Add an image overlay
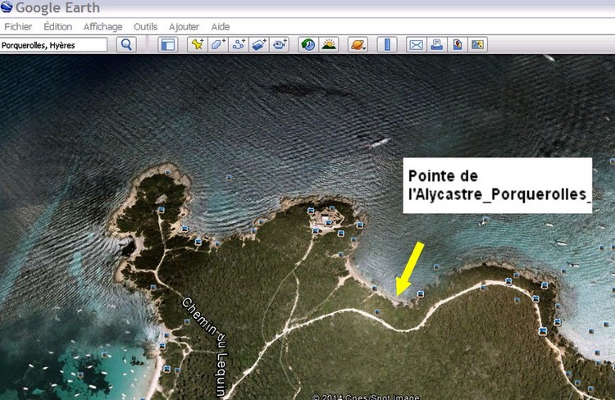 pyautogui.click(x=260, y=45)
